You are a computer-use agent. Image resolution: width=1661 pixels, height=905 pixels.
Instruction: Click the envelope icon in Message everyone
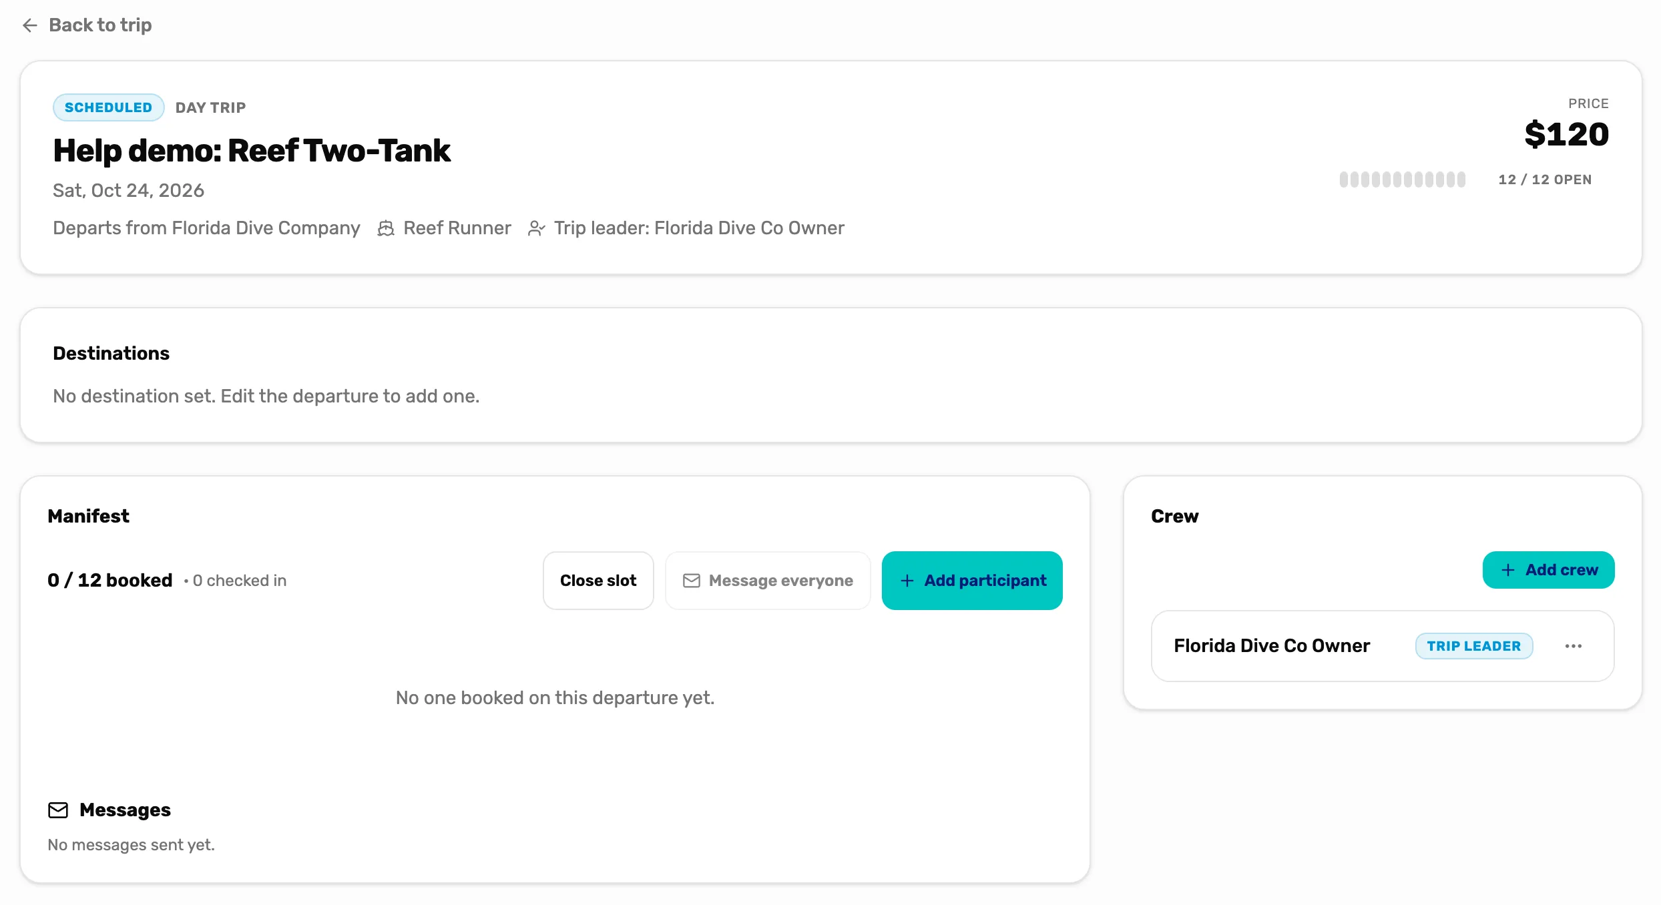click(x=692, y=581)
